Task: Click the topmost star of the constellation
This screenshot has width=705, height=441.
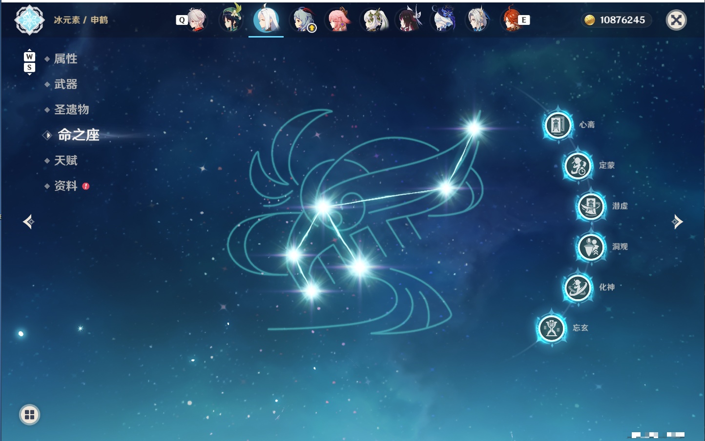Action: (x=474, y=128)
